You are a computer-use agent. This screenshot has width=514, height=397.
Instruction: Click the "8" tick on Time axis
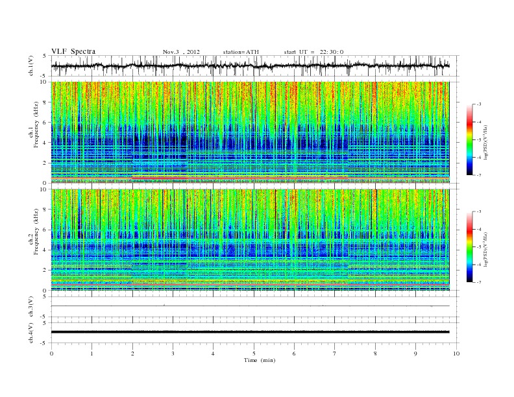[375, 354]
